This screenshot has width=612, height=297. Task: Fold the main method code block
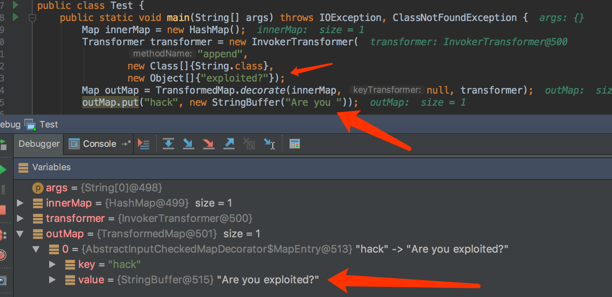click(x=33, y=18)
